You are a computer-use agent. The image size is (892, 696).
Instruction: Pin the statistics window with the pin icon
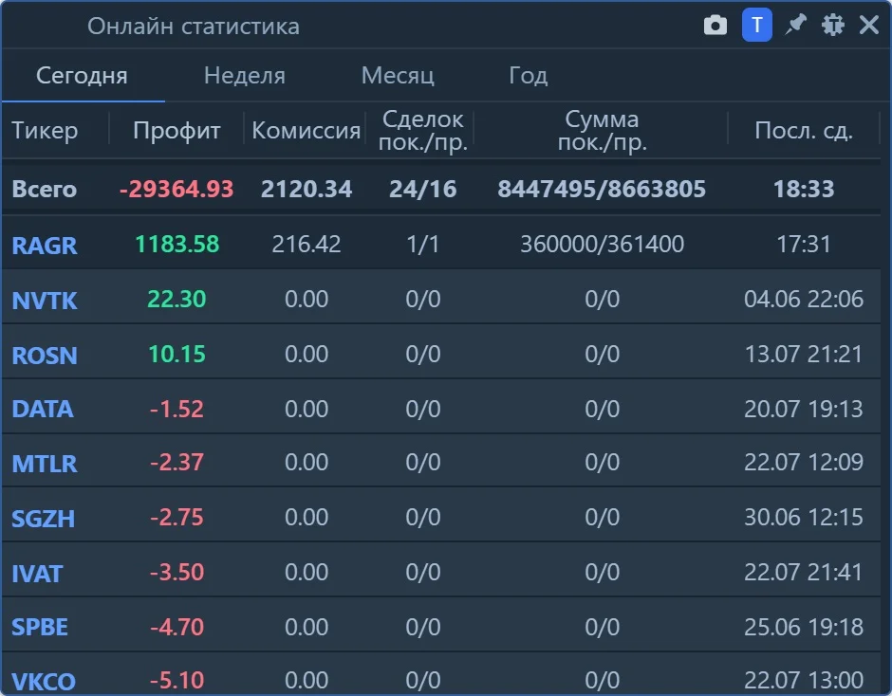[796, 25]
